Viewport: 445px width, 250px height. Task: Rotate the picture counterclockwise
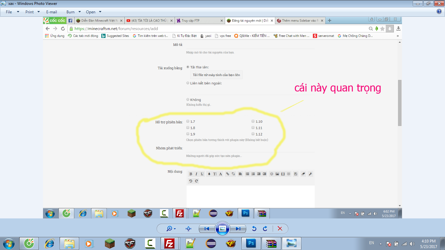254,229
